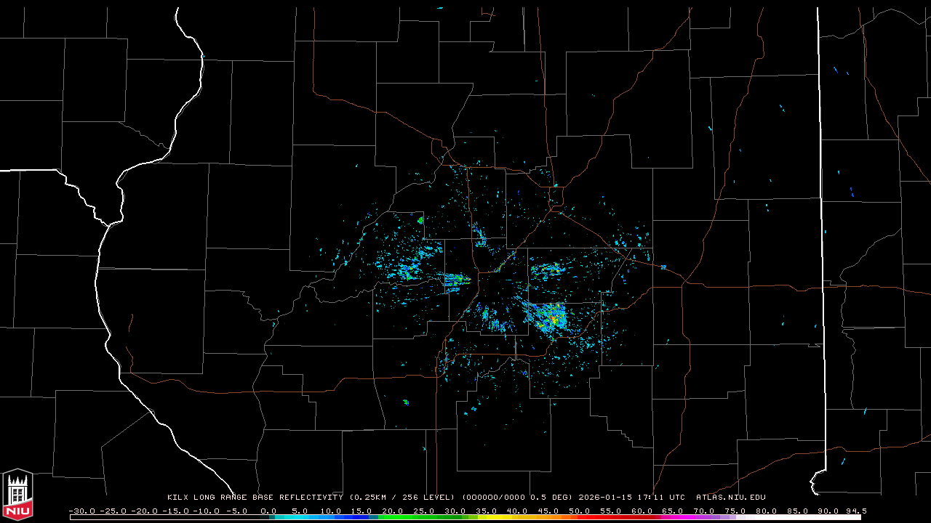Click the 60.0 scale label
931x523 pixels.
click(642, 511)
